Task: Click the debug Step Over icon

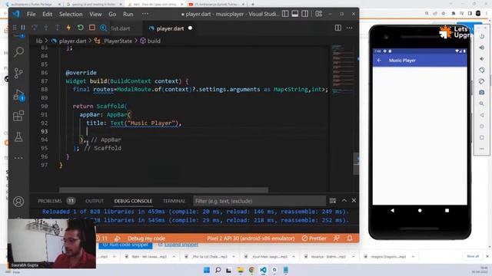Action: [x=35, y=28]
